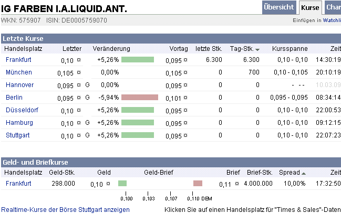Open the München exchange link
Screen dimensions: 341x214
(19, 72)
